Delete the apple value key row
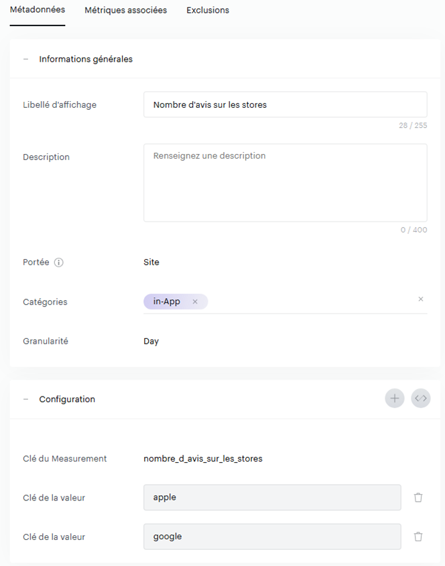Image resolution: width=445 pixels, height=566 pixels. [418, 498]
